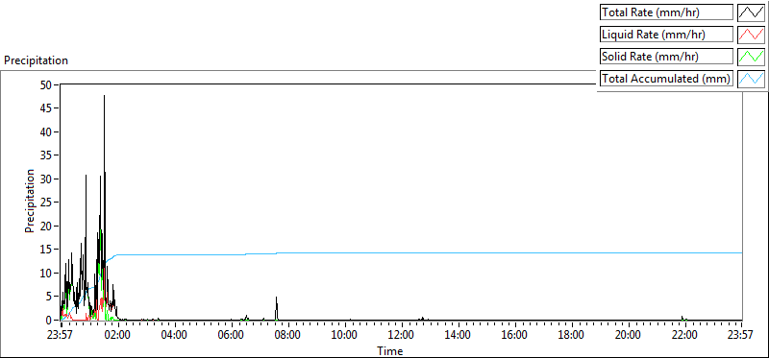Image resolution: width=769 pixels, height=358 pixels.
Task: Click the 30 value on the y-axis
Action: tap(47, 179)
